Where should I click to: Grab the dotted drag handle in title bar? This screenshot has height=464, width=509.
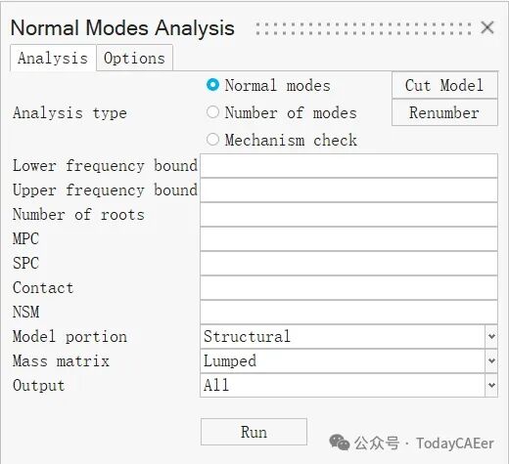(x=364, y=28)
